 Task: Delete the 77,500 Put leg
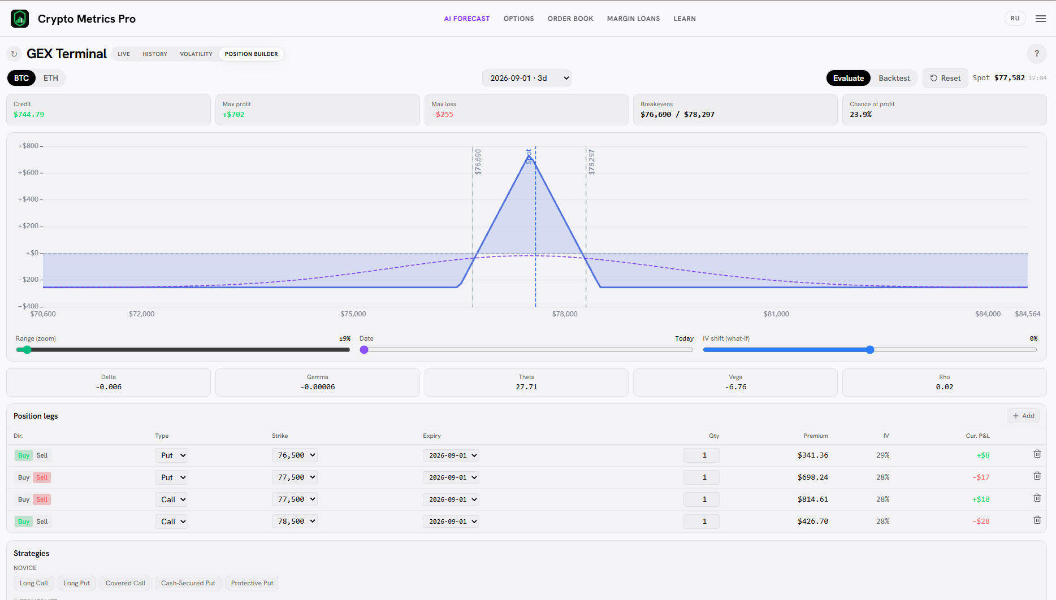pyautogui.click(x=1037, y=476)
